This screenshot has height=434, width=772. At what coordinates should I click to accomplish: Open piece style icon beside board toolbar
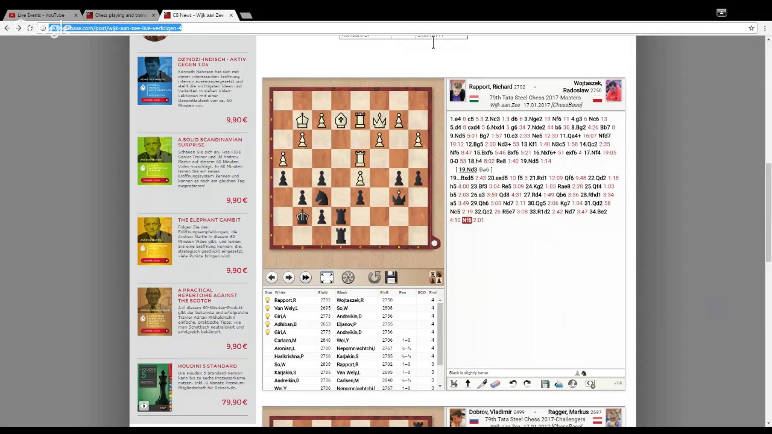(x=435, y=277)
